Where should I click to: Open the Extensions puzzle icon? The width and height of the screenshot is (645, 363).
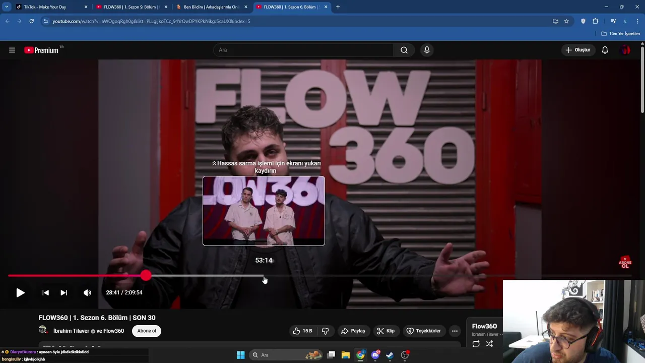[595, 21]
